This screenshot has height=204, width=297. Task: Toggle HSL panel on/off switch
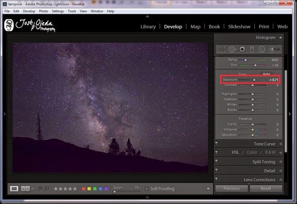(217, 152)
